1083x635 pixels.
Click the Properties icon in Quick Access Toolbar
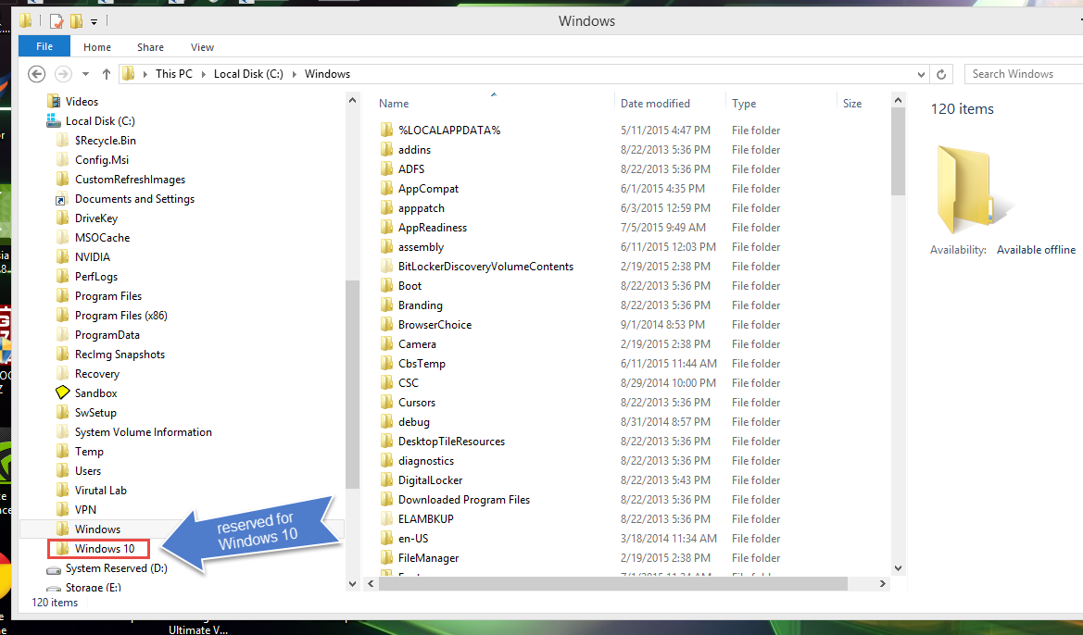(x=56, y=20)
